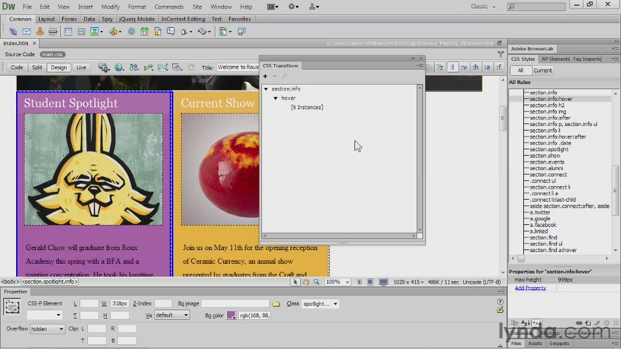621x349 pixels.
Task: Browse for Bg image folder icon
Action: [x=276, y=304]
